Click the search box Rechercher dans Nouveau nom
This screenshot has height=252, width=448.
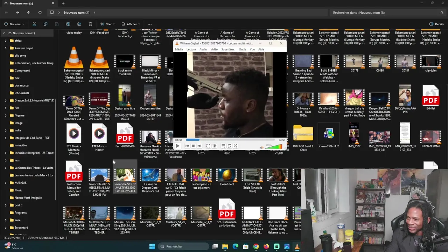pos(387,13)
